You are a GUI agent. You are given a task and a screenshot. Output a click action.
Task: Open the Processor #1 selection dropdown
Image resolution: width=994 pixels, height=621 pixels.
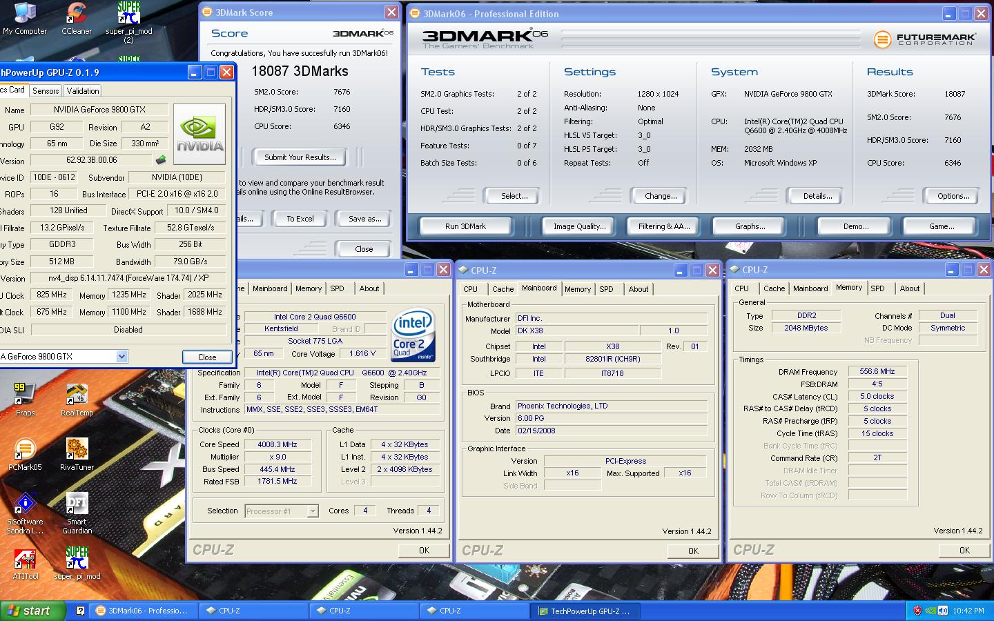(313, 511)
